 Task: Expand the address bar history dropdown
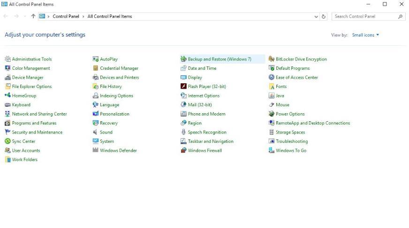pos(316,16)
